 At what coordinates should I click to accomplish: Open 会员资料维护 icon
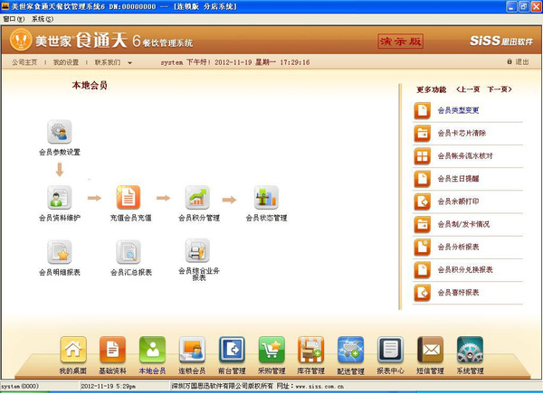[60, 197]
